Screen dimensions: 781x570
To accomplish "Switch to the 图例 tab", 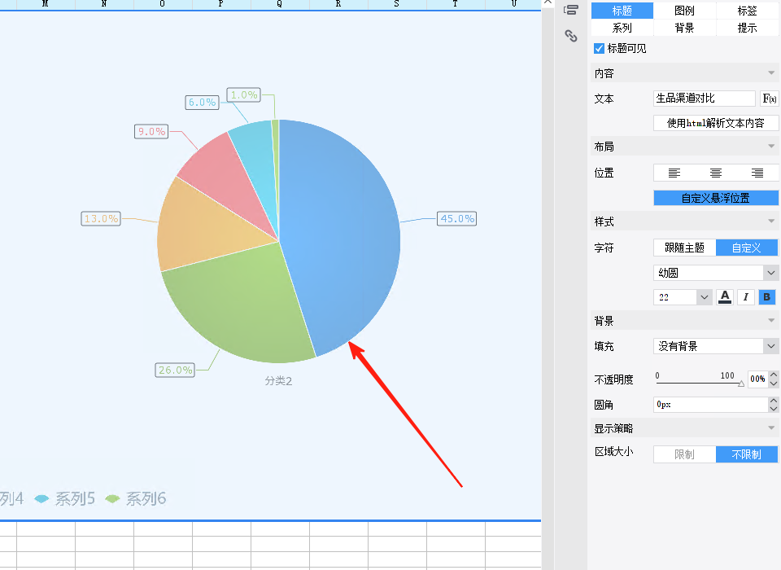I will click(684, 11).
